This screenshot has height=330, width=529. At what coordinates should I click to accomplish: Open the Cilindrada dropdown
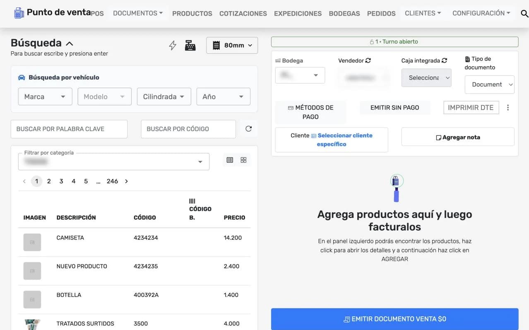[164, 96]
